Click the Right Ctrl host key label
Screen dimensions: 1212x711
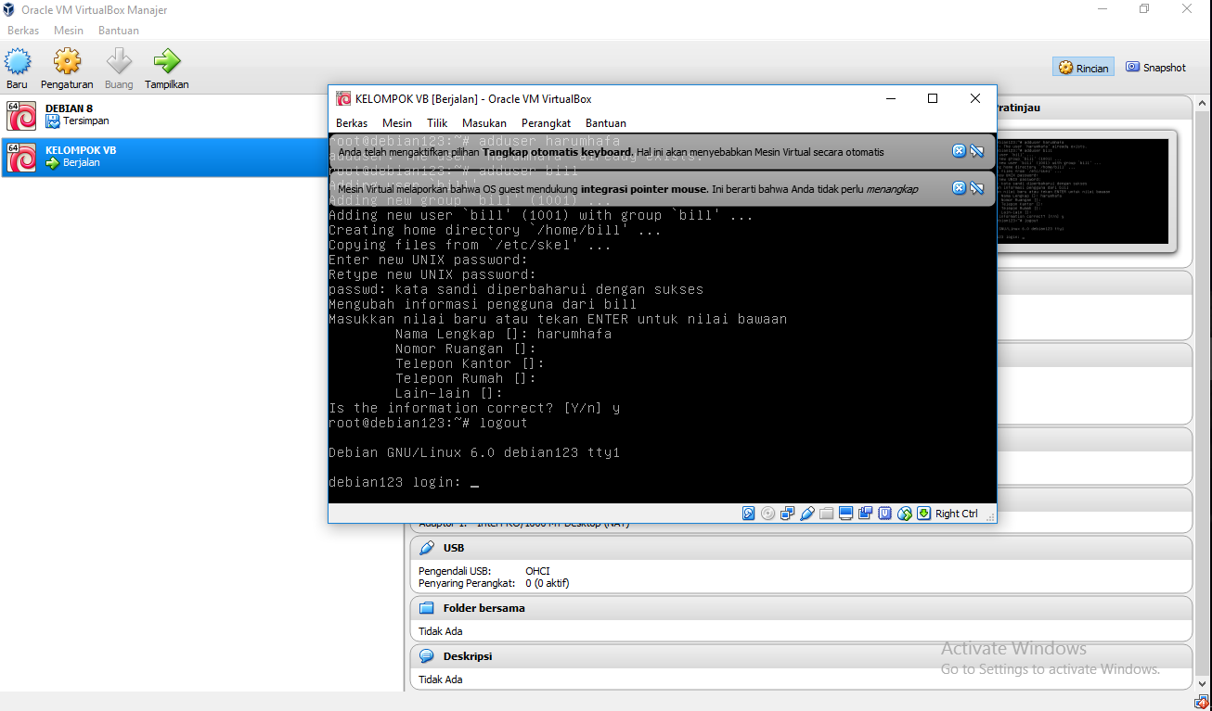point(957,514)
